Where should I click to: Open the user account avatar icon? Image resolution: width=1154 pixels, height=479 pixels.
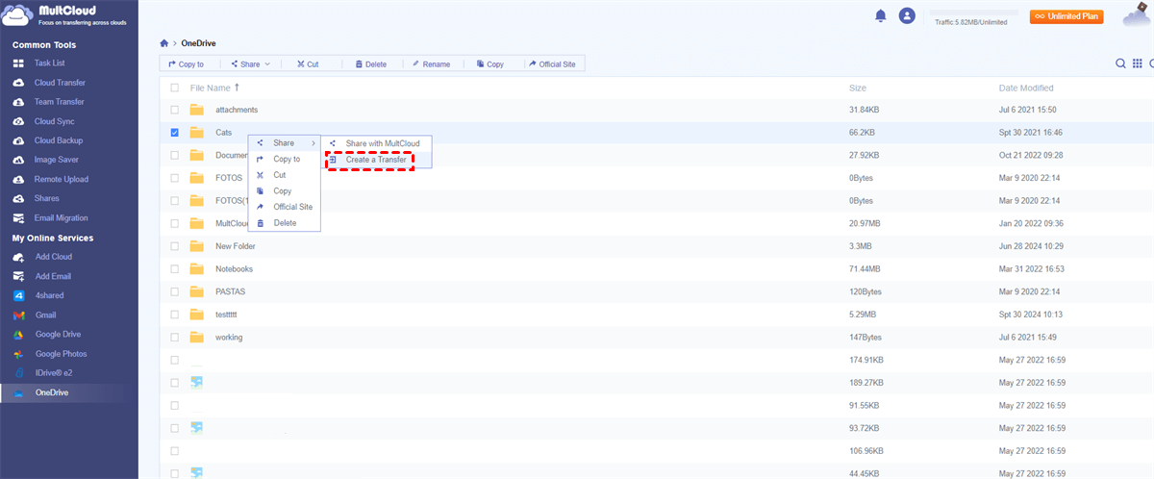click(907, 15)
